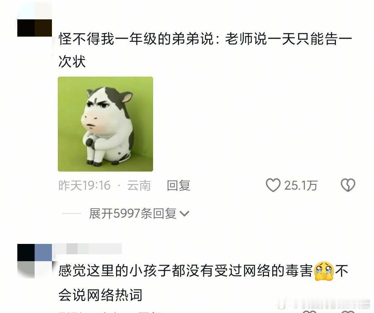This screenshot has width=374, height=313.
Task: Click the 回复 reply button under first comment
Action: point(178,186)
